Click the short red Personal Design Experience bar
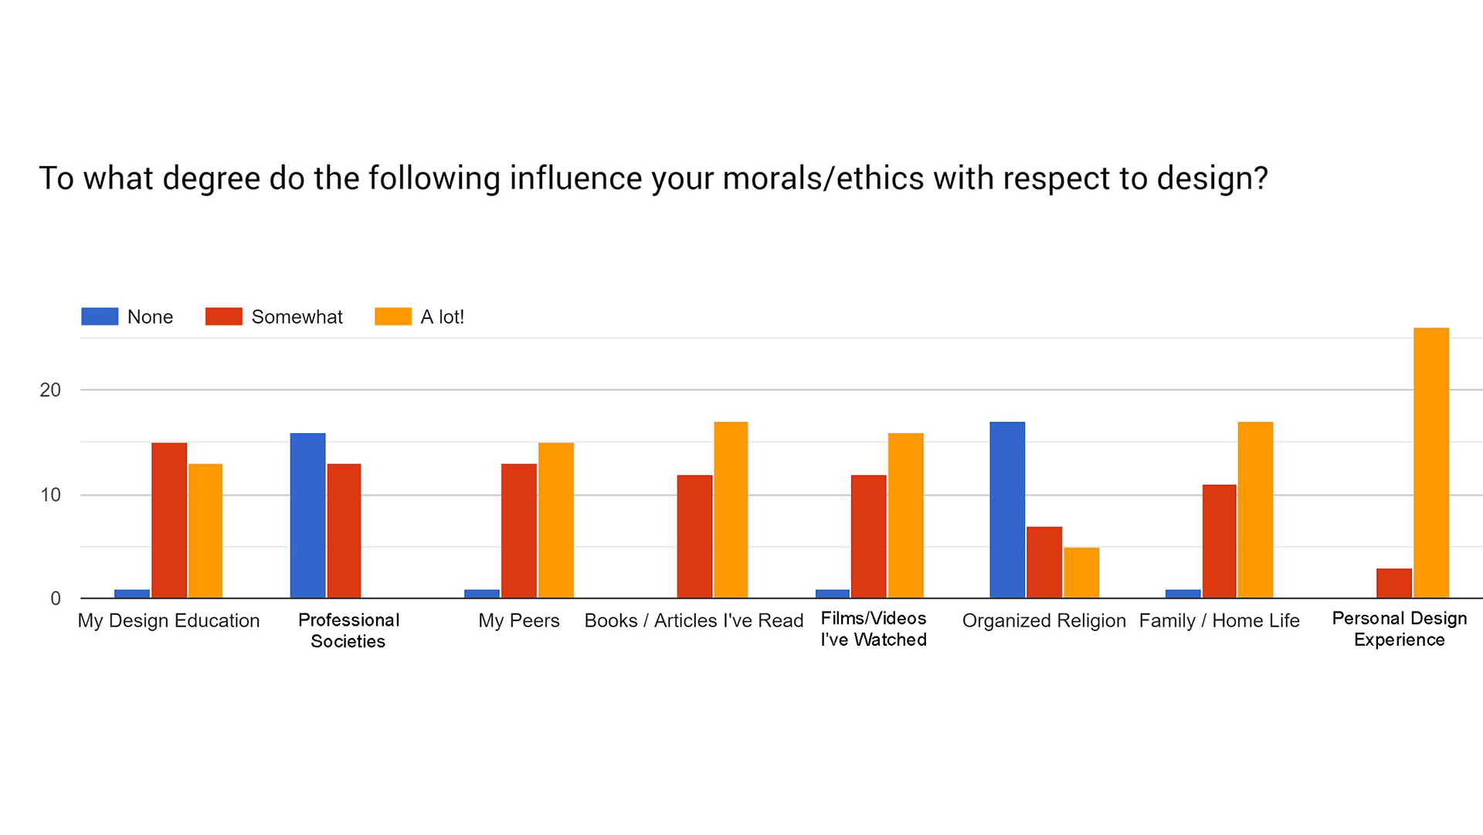Image resolution: width=1483 pixels, height=835 pixels. pyautogui.click(x=1393, y=583)
